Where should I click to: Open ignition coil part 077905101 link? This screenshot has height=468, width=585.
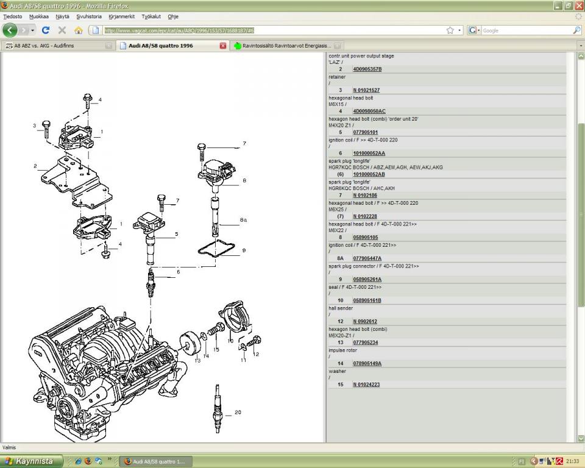pos(366,132)
